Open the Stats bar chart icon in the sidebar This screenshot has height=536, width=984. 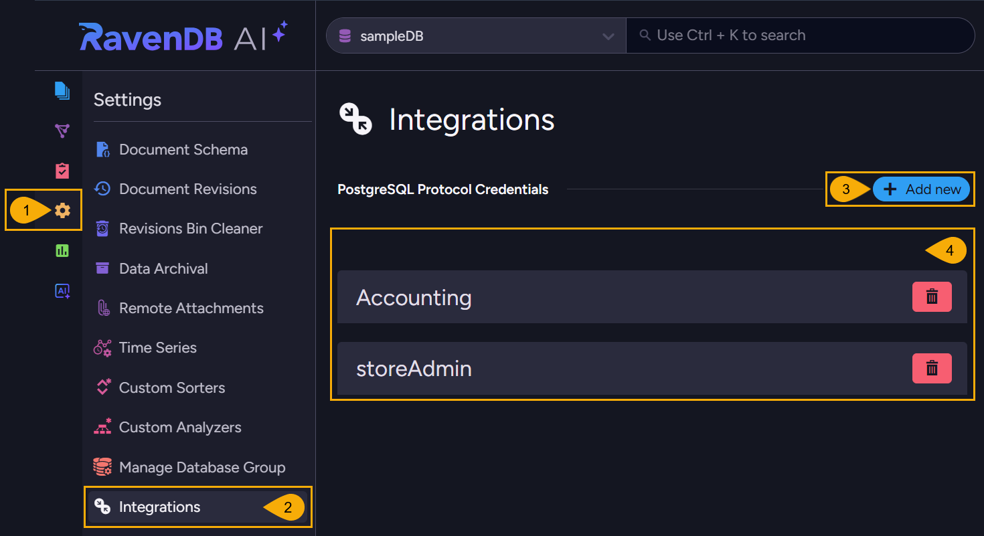click(62, 251)
